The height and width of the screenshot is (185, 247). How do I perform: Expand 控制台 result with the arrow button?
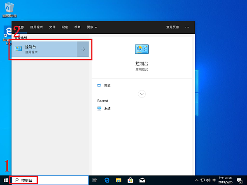pyautogui.click(x=83, y=49)
